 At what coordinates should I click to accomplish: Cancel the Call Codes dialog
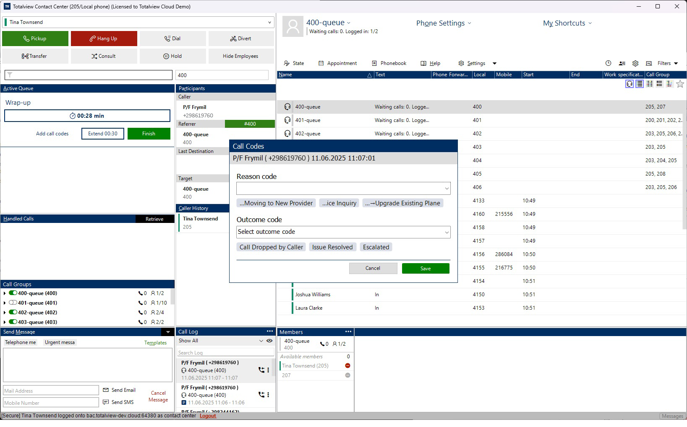(x=373, y=268)
